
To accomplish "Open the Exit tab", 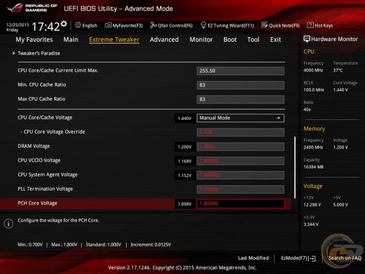I will pos(275,39).
